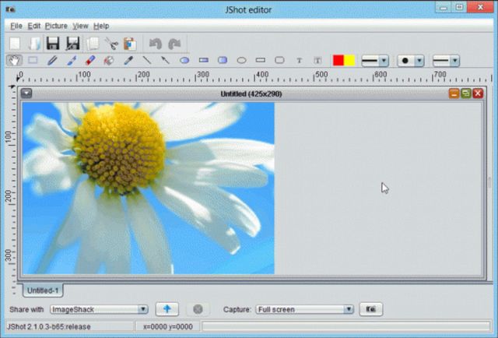Switch to the Untitled-1 tab
Screen dimensions: 498x338
pyautogui.click(x=42, y=290)
